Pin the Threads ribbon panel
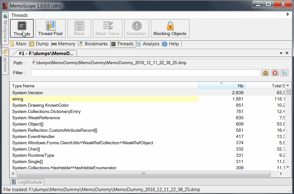294x194 pixels. (287, 15)
